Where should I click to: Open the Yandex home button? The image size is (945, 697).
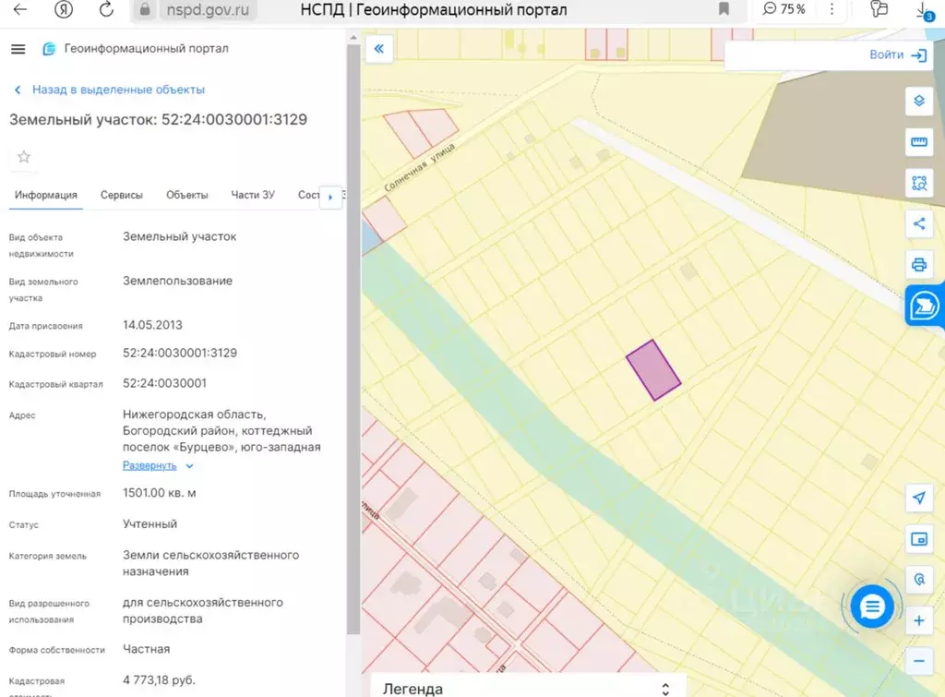click(64, 9)
